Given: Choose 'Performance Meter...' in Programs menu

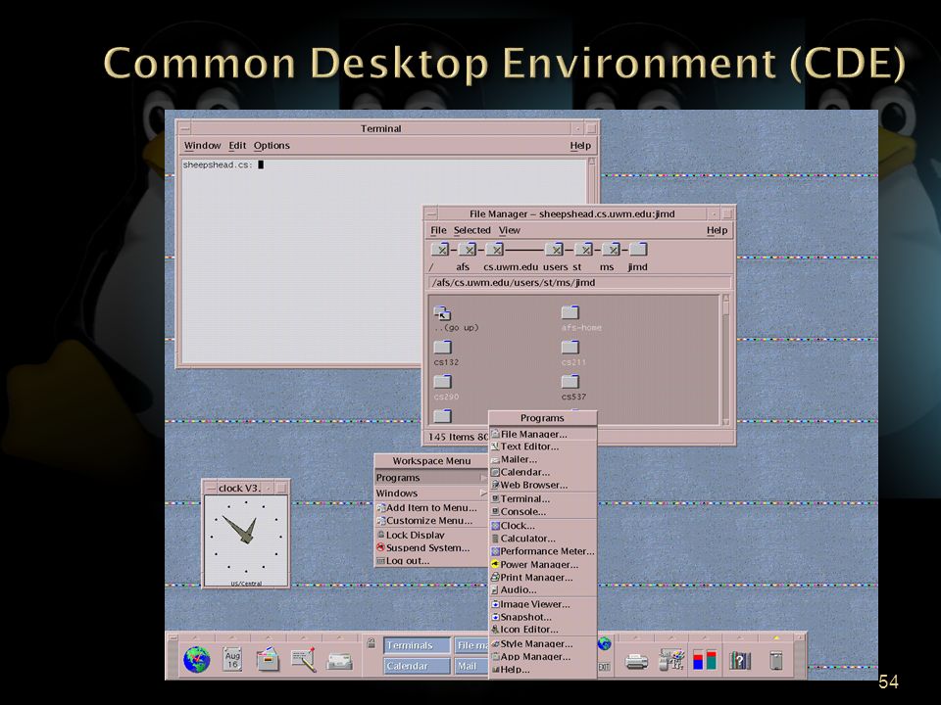Looking at the screenshot, I should coord(543,551).
